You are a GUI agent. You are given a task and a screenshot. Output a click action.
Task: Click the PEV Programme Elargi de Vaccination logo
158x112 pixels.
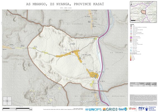click(147, 109)
